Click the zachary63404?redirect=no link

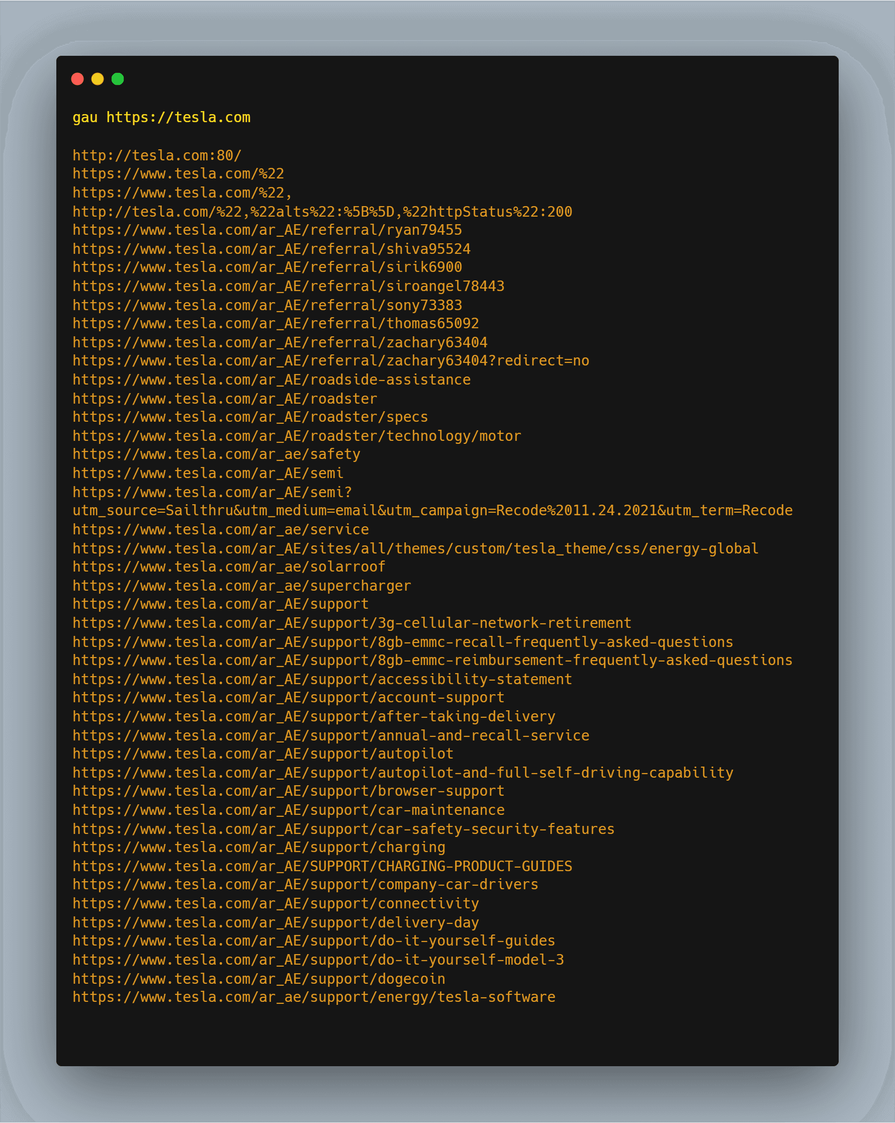pos(331,361)
